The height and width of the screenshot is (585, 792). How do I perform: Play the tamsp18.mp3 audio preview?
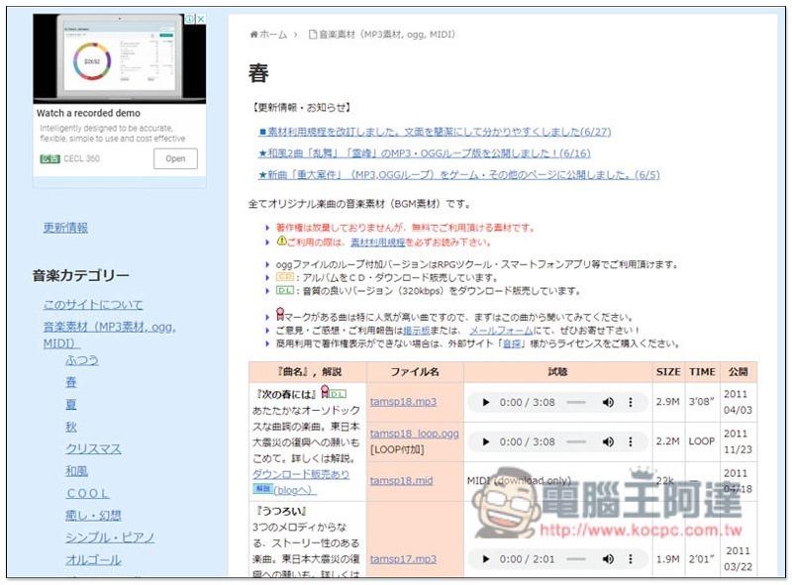tap(485, 402)
